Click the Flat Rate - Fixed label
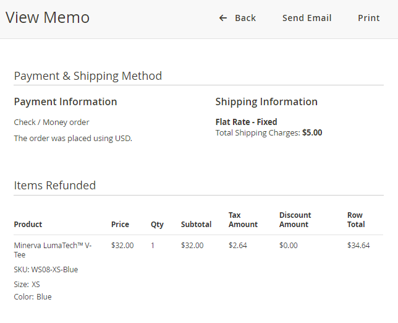Image resolution: width=398 pixels, height=323 pixels. point(246,122)
